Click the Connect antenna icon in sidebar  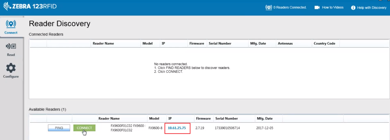pyautogui.click(x=11, y=24)
